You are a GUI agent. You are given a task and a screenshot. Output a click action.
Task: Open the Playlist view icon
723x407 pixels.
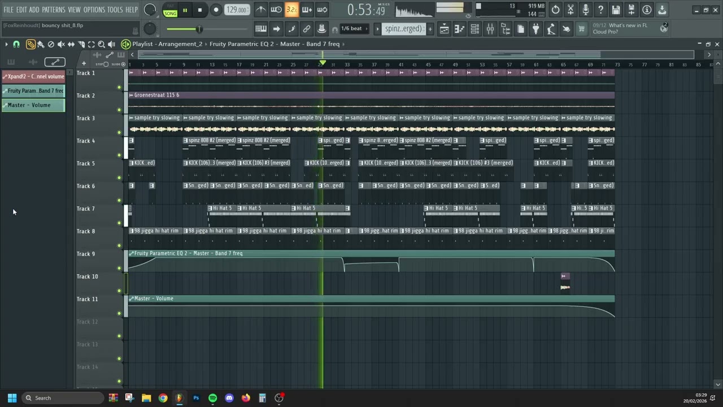[x=445, y=29]
